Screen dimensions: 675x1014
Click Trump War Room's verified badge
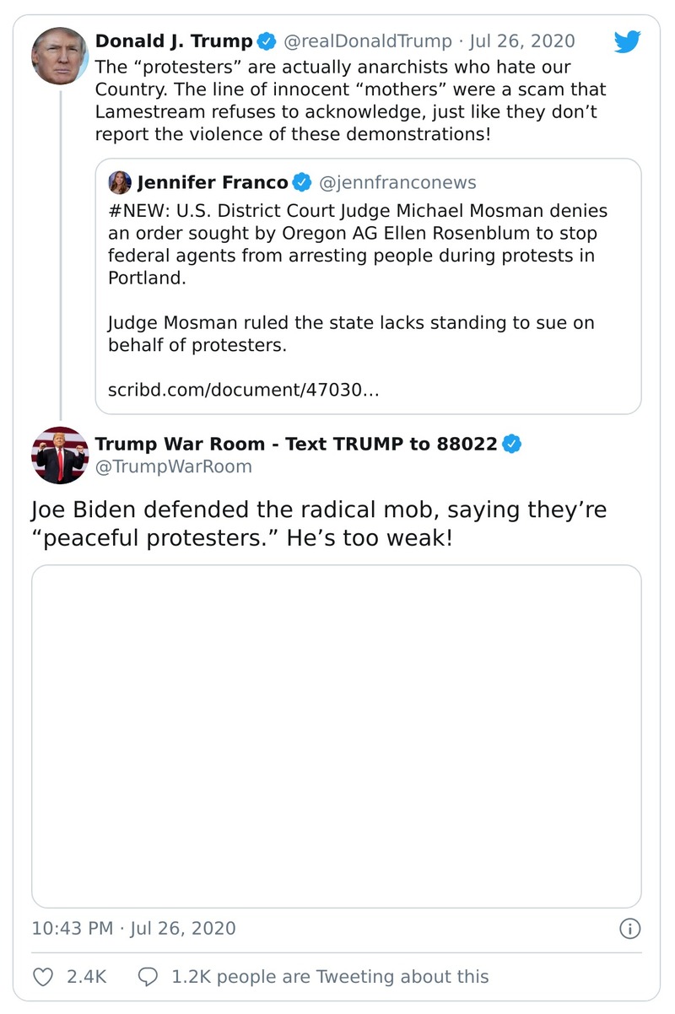click(511, 444)
